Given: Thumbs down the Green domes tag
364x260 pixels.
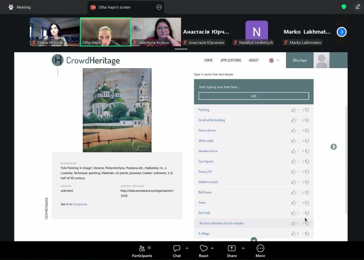Looking at the screenshot, I should (307, 131).
